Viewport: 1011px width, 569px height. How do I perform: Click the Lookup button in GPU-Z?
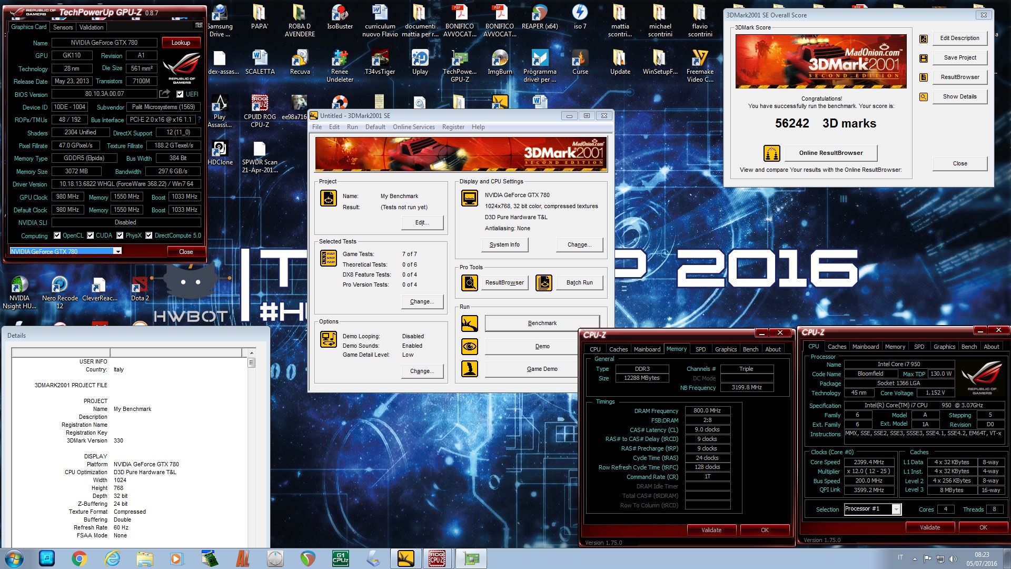pos(181,43)
